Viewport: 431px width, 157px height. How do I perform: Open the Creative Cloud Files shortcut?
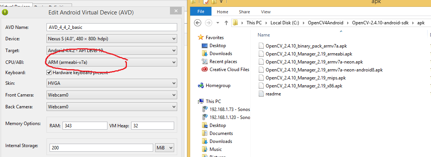[x=229, y=70]
